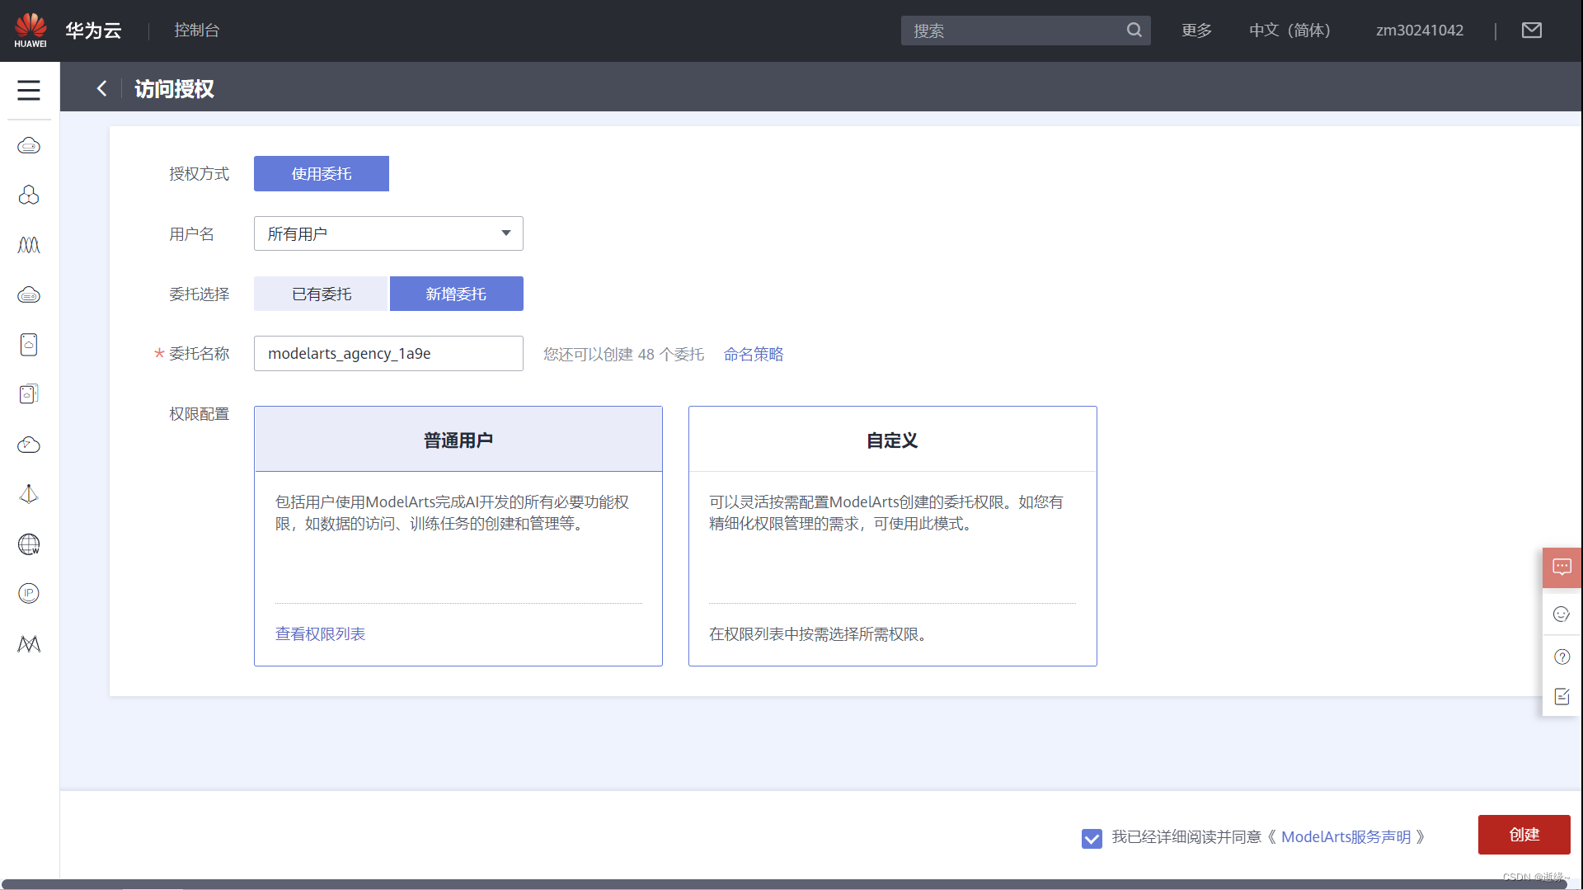Go back using the arrow beside 访问授权

tap(101, 88)
